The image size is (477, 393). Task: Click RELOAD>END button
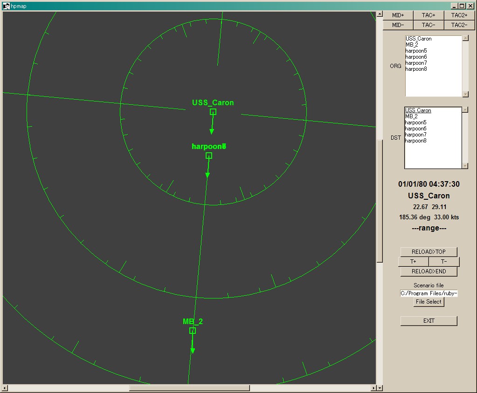tap(429, 271)
